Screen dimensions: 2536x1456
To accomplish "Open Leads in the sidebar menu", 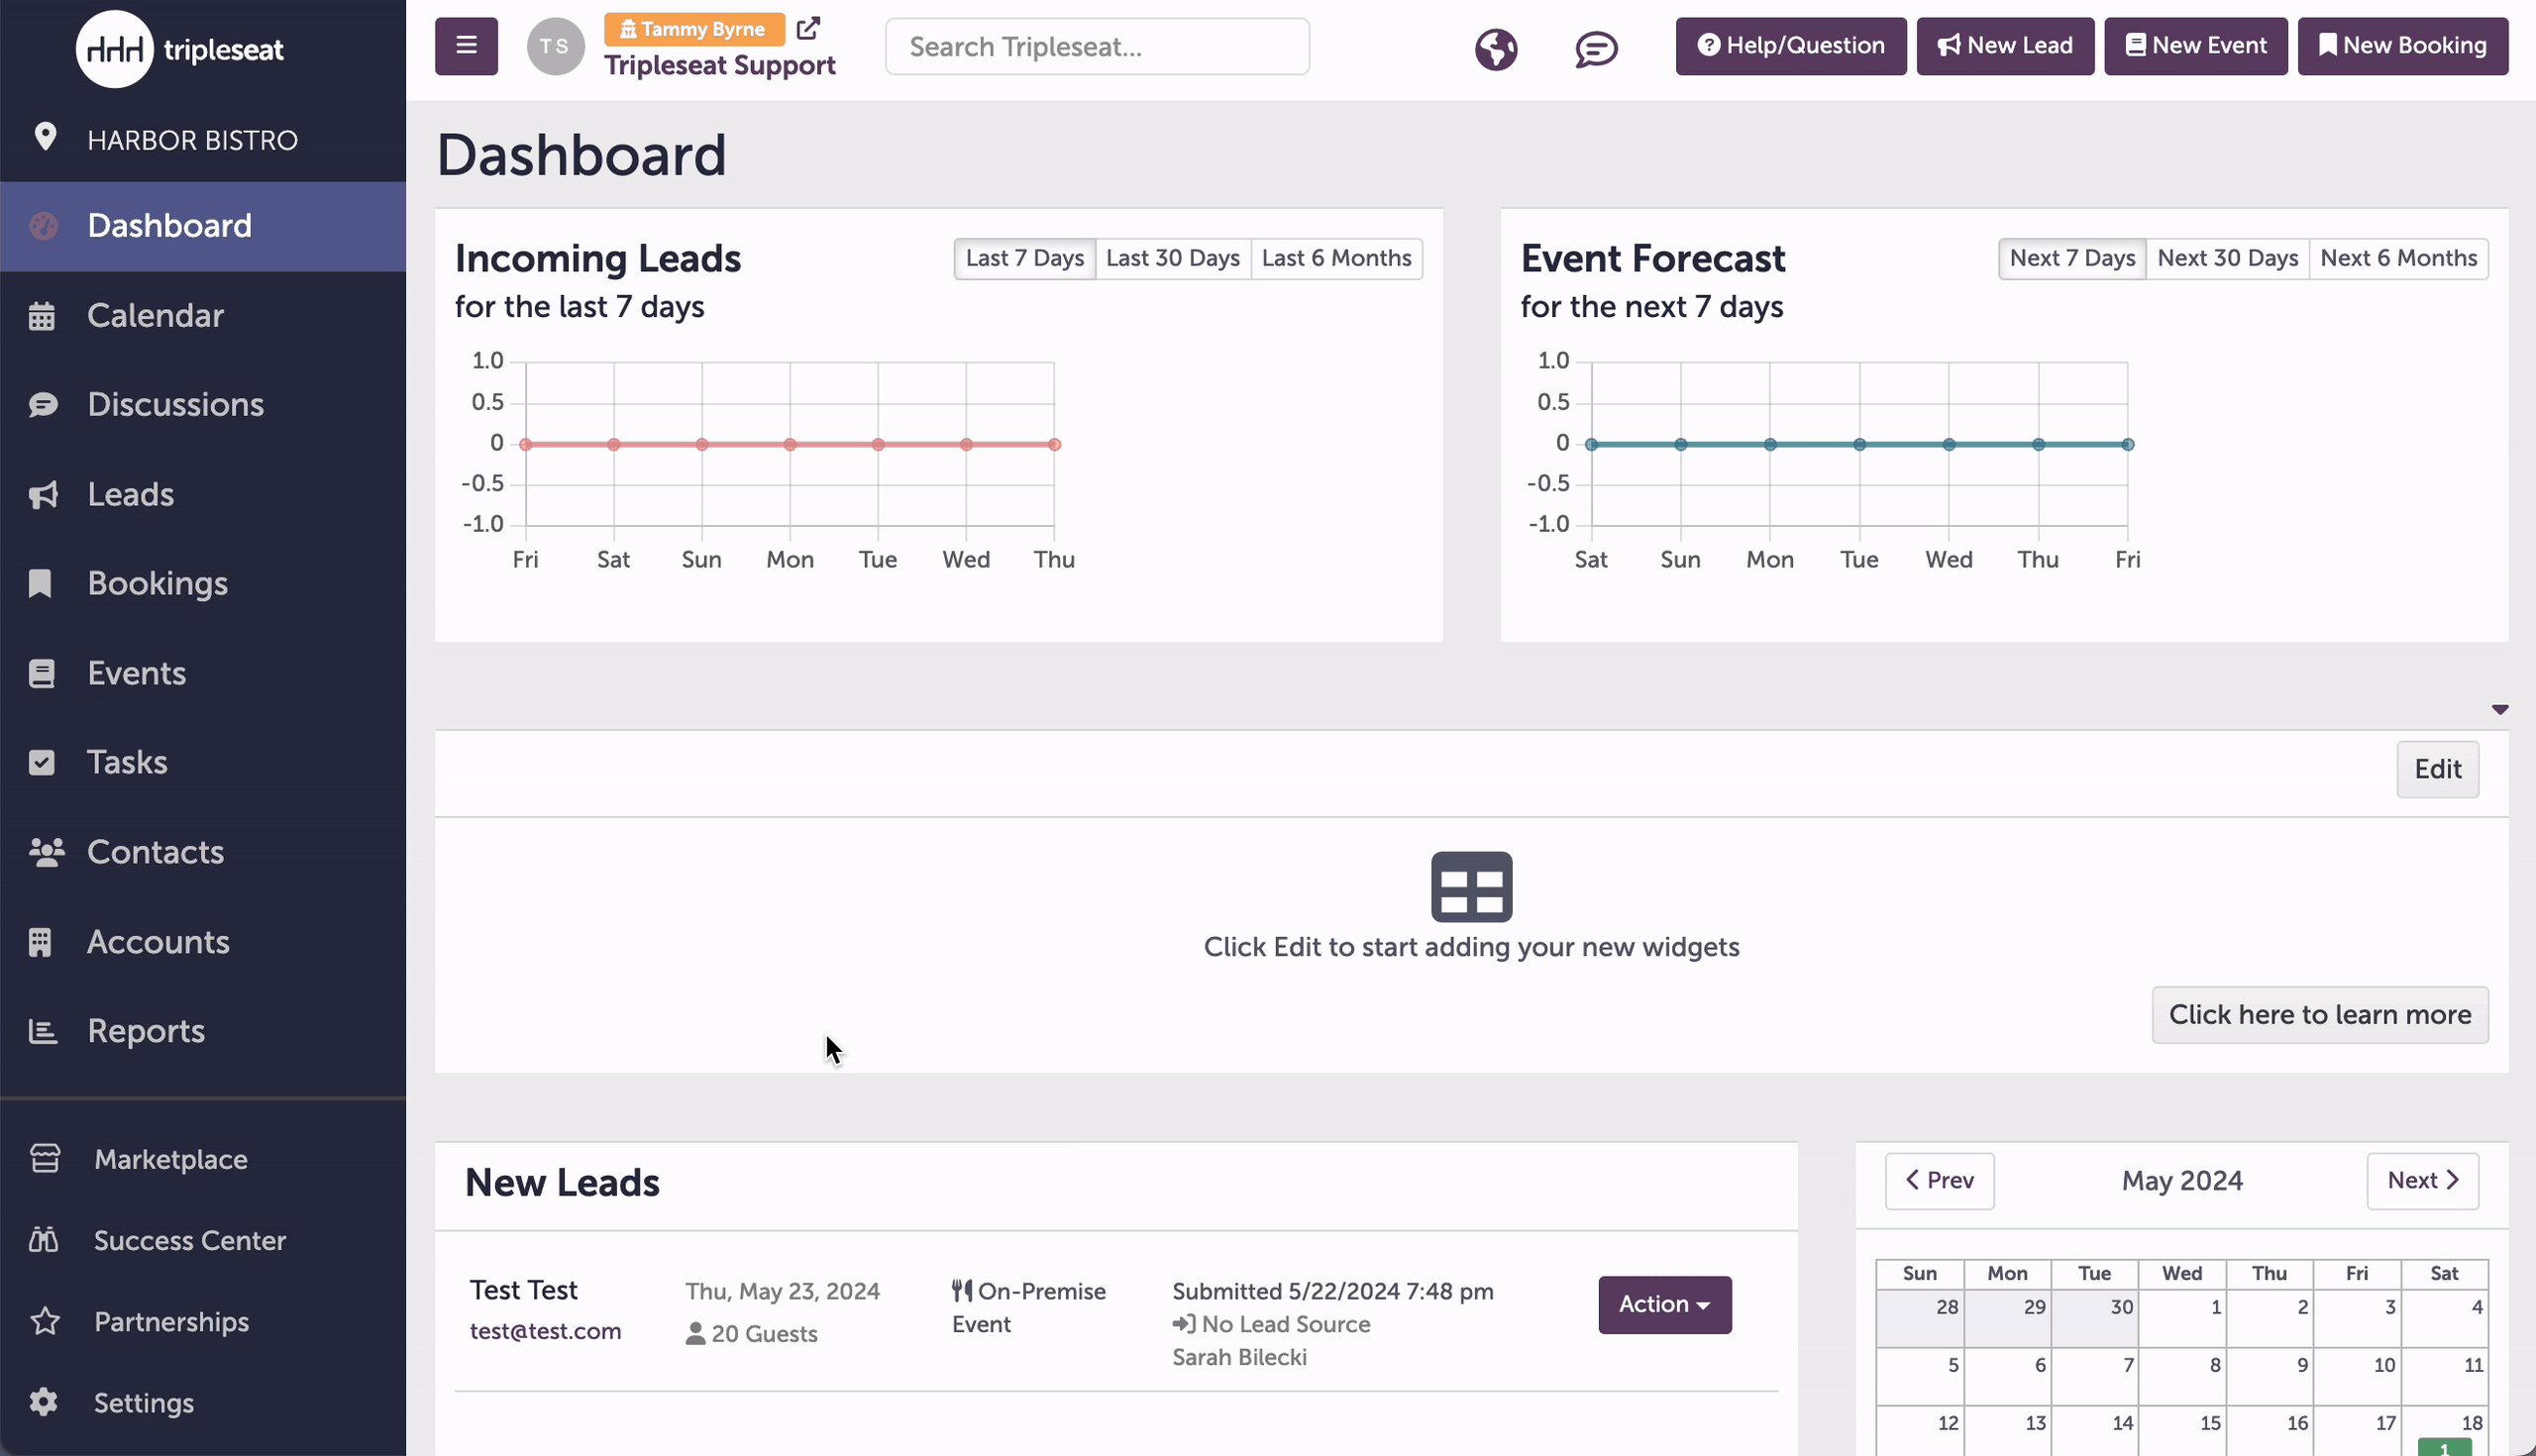I will pos(130,495).
